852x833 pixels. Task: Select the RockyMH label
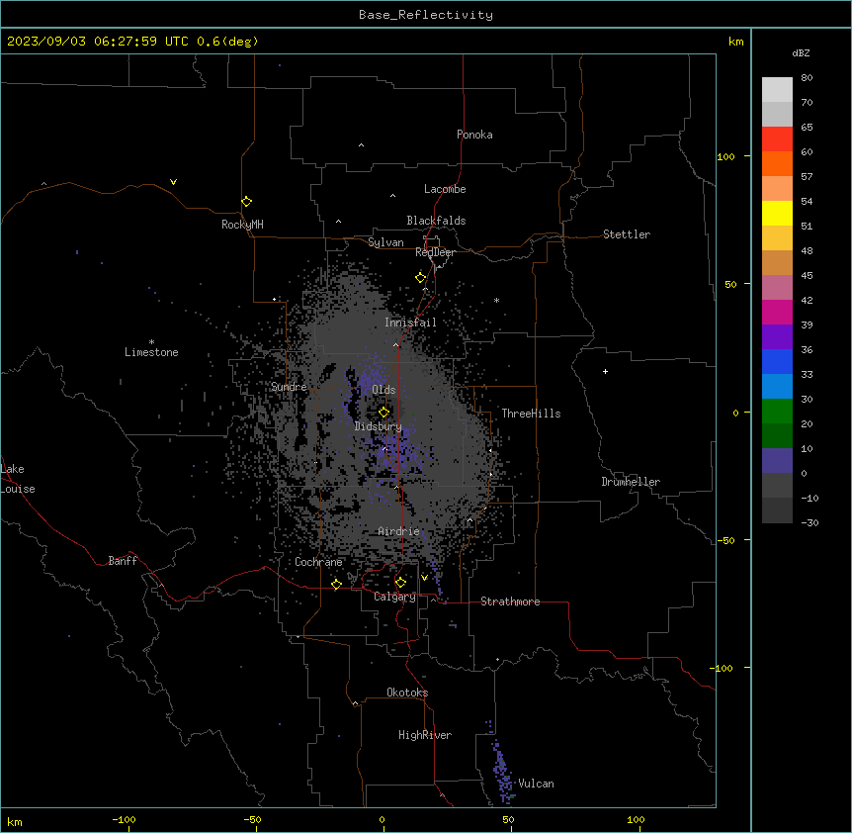coord(242,225)
